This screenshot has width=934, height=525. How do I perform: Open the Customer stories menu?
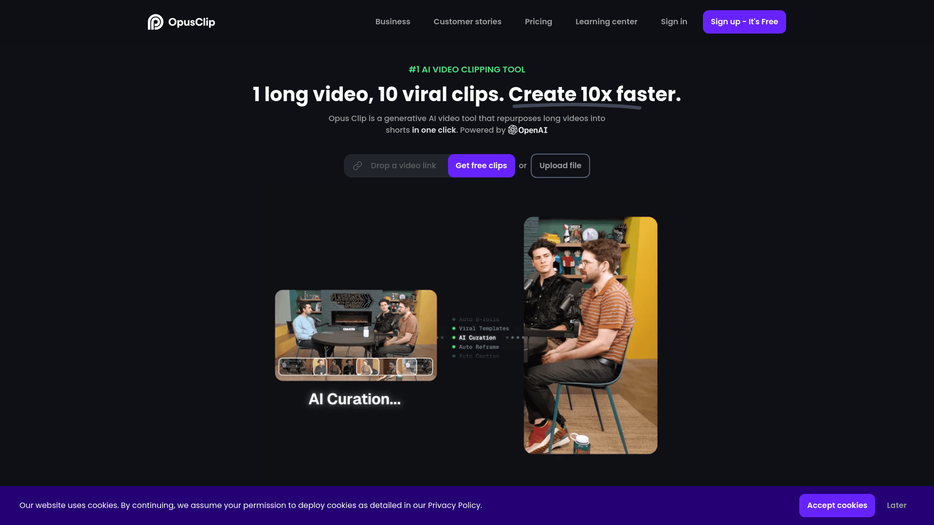pos(467,21)
